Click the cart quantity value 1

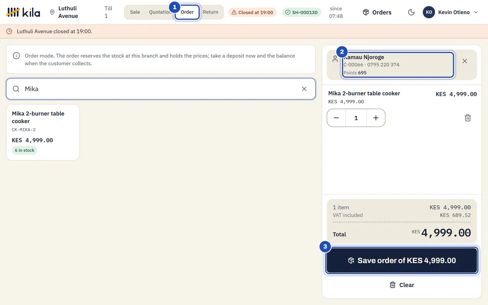point(356,118)
